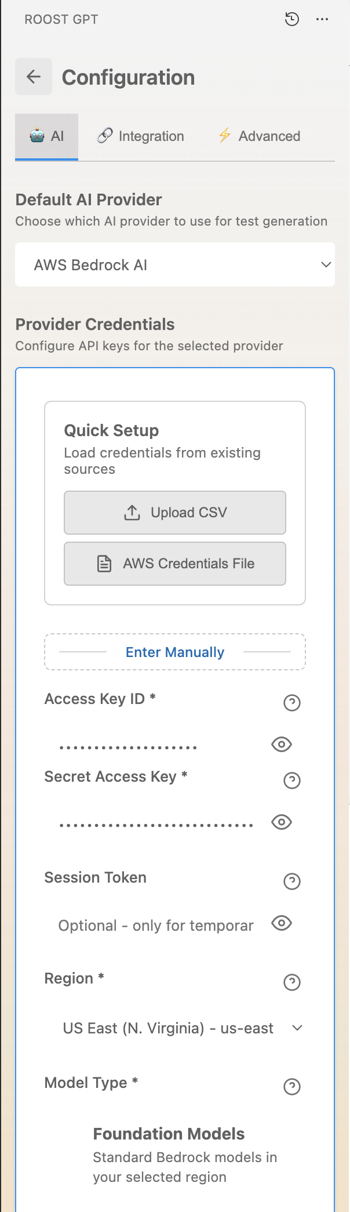The image size is (350, 1212).
Task: Click the AWS Credentials File button
Action: coord(175,563)
